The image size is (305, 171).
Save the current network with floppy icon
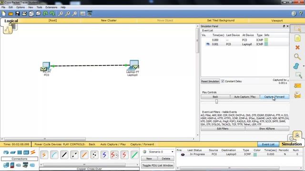(x=18, y=14)
